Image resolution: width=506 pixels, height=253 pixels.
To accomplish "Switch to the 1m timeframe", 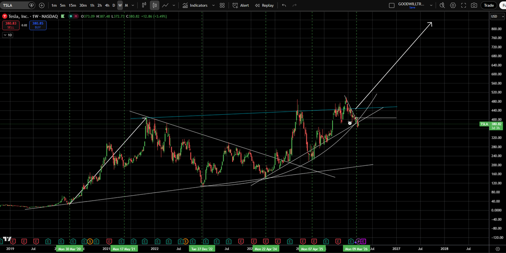I will click(x=54, y=5).
